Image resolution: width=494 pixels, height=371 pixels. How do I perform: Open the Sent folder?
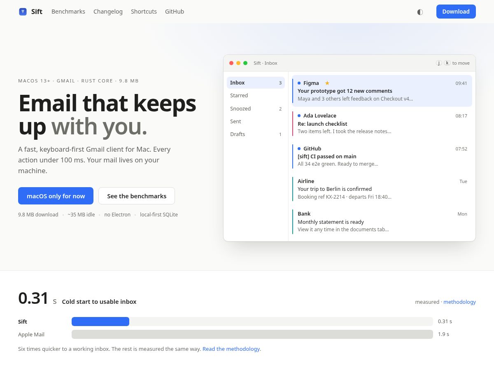256,121
